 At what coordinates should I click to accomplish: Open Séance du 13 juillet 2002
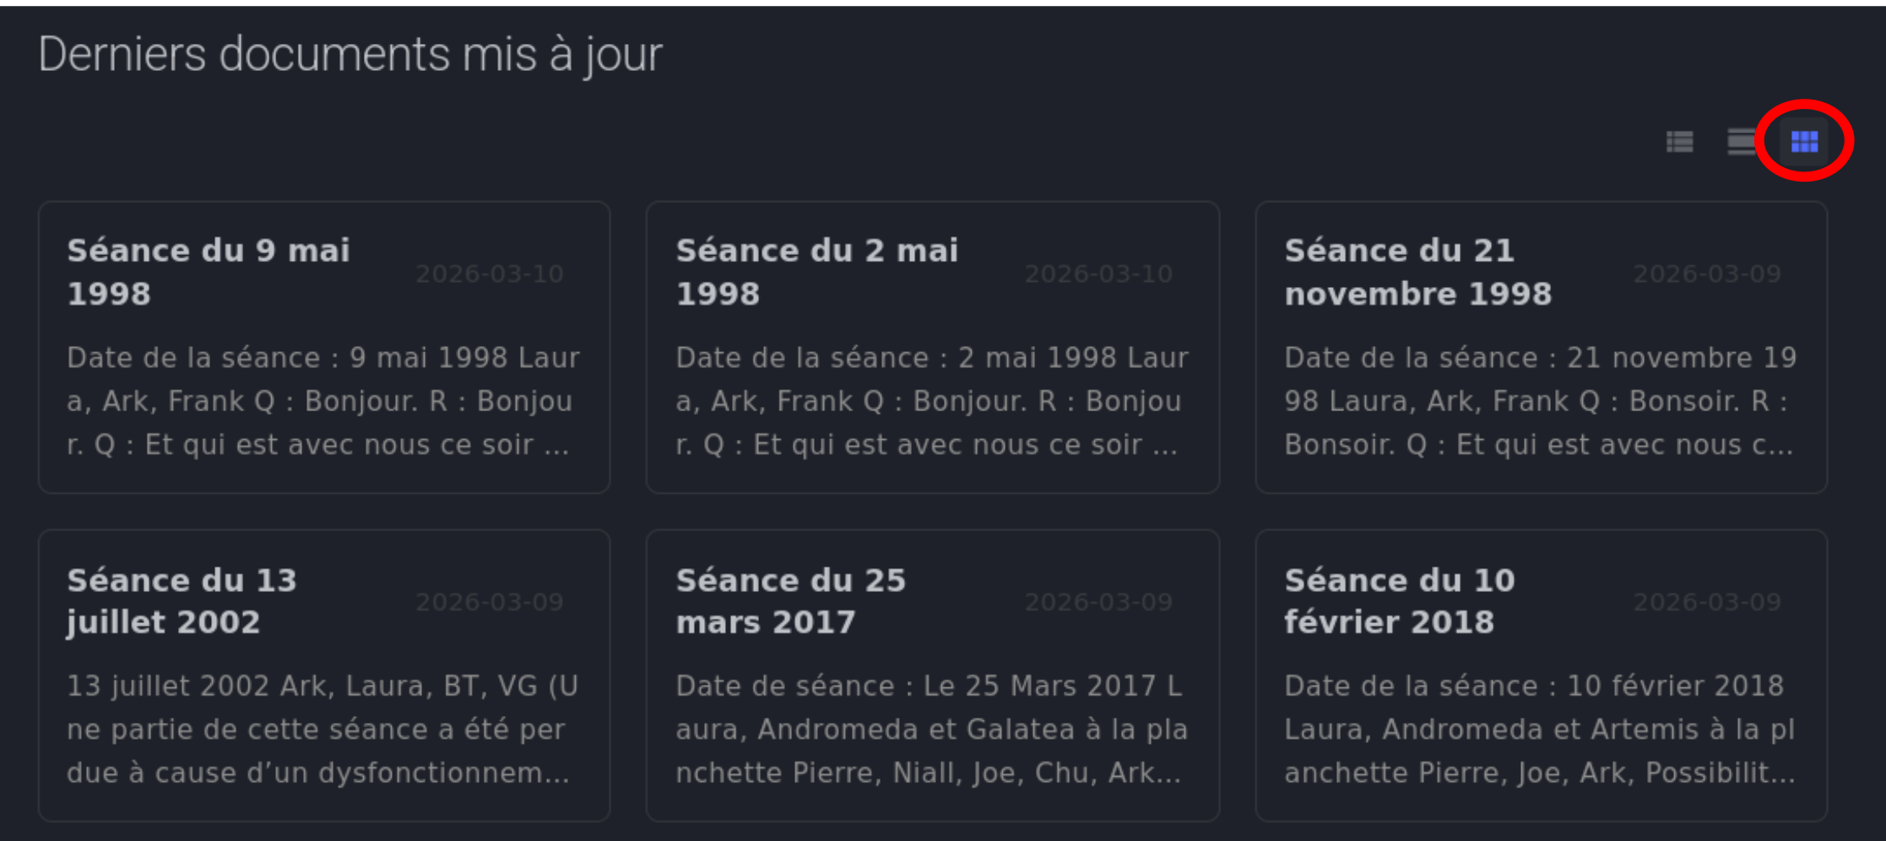tap(182, 601)
